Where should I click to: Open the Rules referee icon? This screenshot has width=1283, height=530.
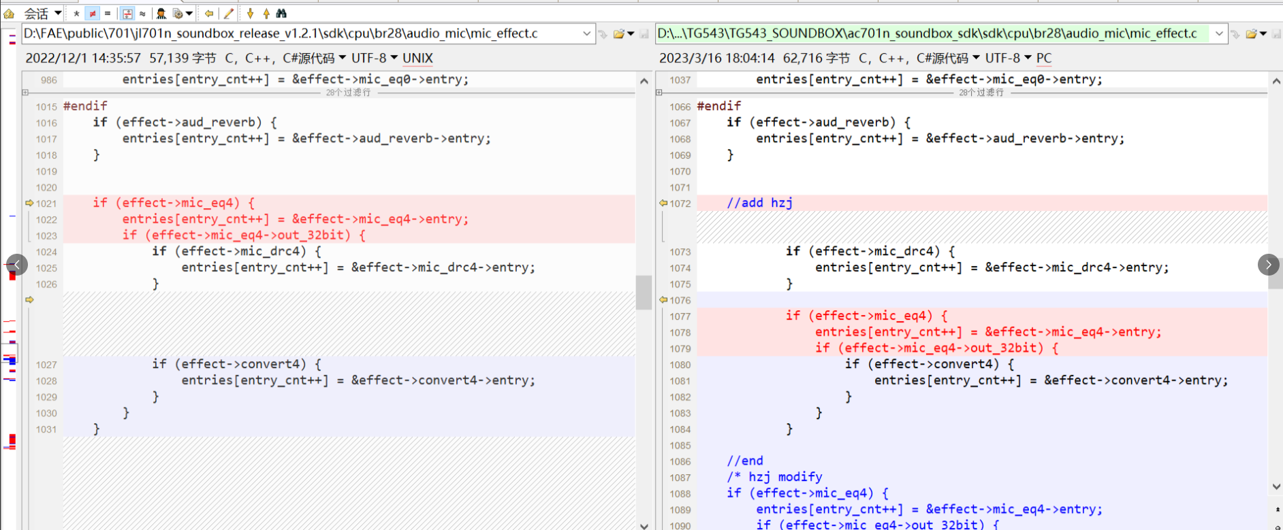click(161, 13)
